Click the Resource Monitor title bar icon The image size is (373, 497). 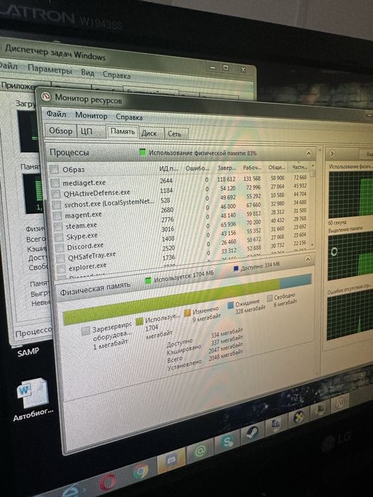[x=46, y=97]
